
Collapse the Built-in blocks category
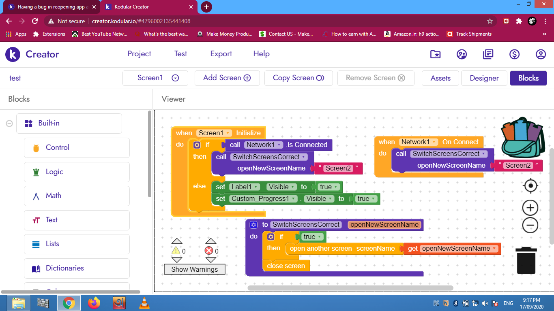(x=9, y=124)
